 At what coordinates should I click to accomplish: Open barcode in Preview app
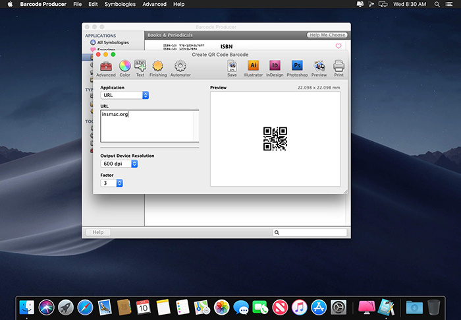[319, 69]
